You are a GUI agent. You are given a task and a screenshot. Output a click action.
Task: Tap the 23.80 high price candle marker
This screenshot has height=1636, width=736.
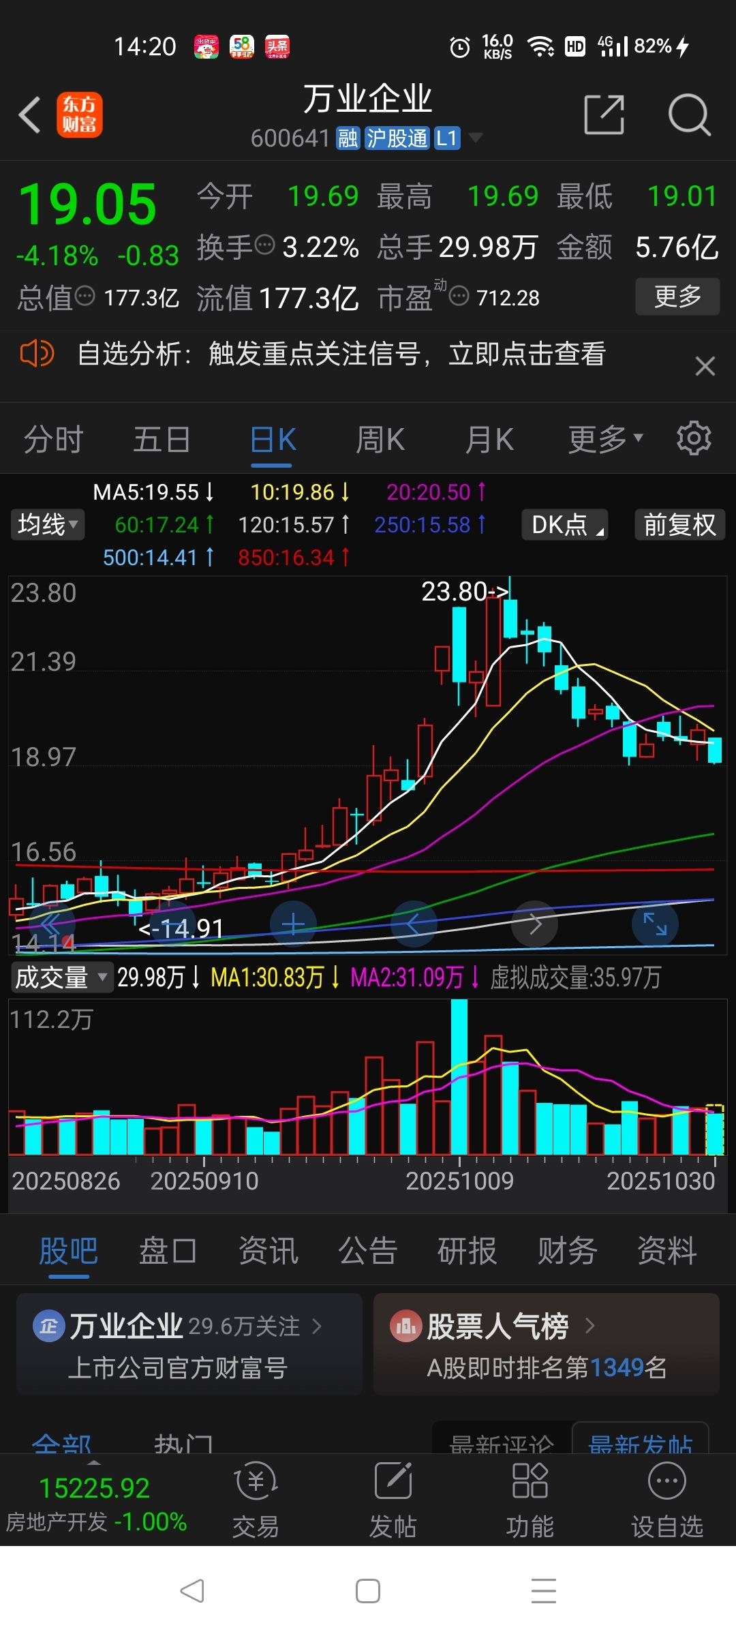pyautogui.click(x=465, y=592)
